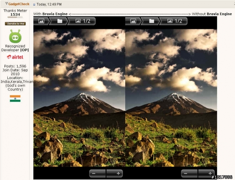Click the picture icon in left viewer toolbar
235x180 pixels.
41,21
